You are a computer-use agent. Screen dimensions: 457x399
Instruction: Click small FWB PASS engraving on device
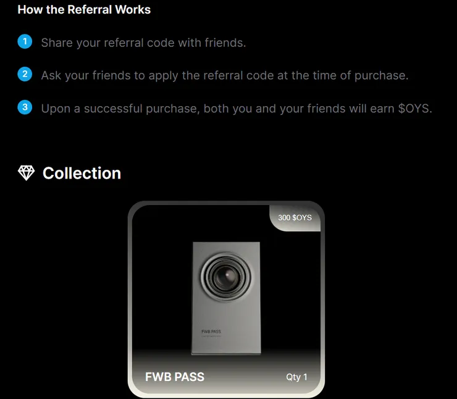click(211, 332)
